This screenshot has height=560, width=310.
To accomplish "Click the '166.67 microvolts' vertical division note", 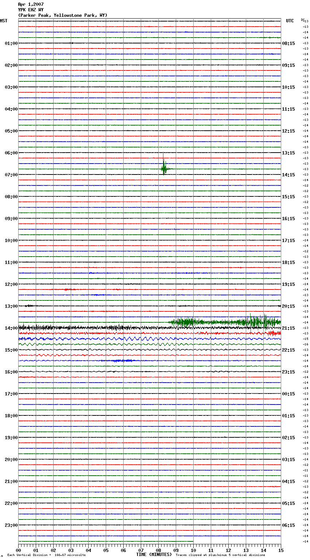I will pos(69,555).
